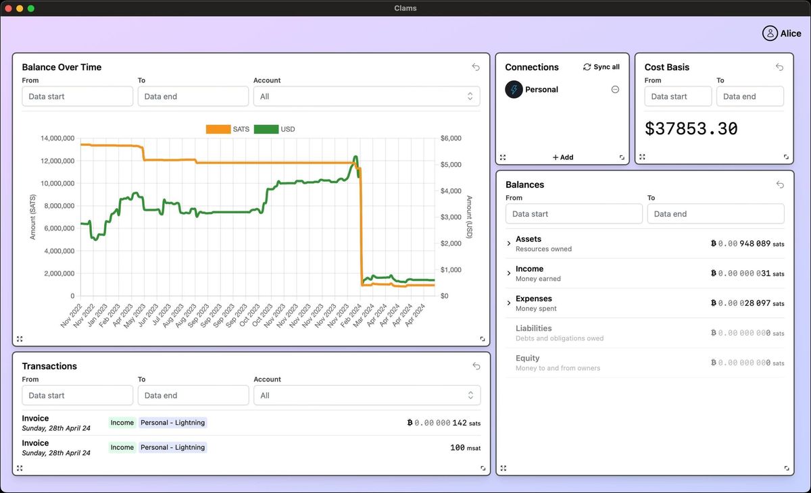This screenshot has width=811, height=493.
Task: Expand the Balance Over Time chart fullscreen
Action: 19,338
